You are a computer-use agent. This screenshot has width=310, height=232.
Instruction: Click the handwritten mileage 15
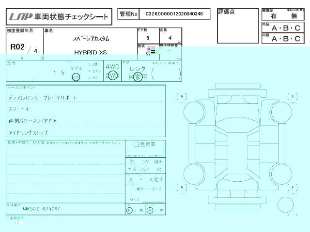click(x=59, y=73)
